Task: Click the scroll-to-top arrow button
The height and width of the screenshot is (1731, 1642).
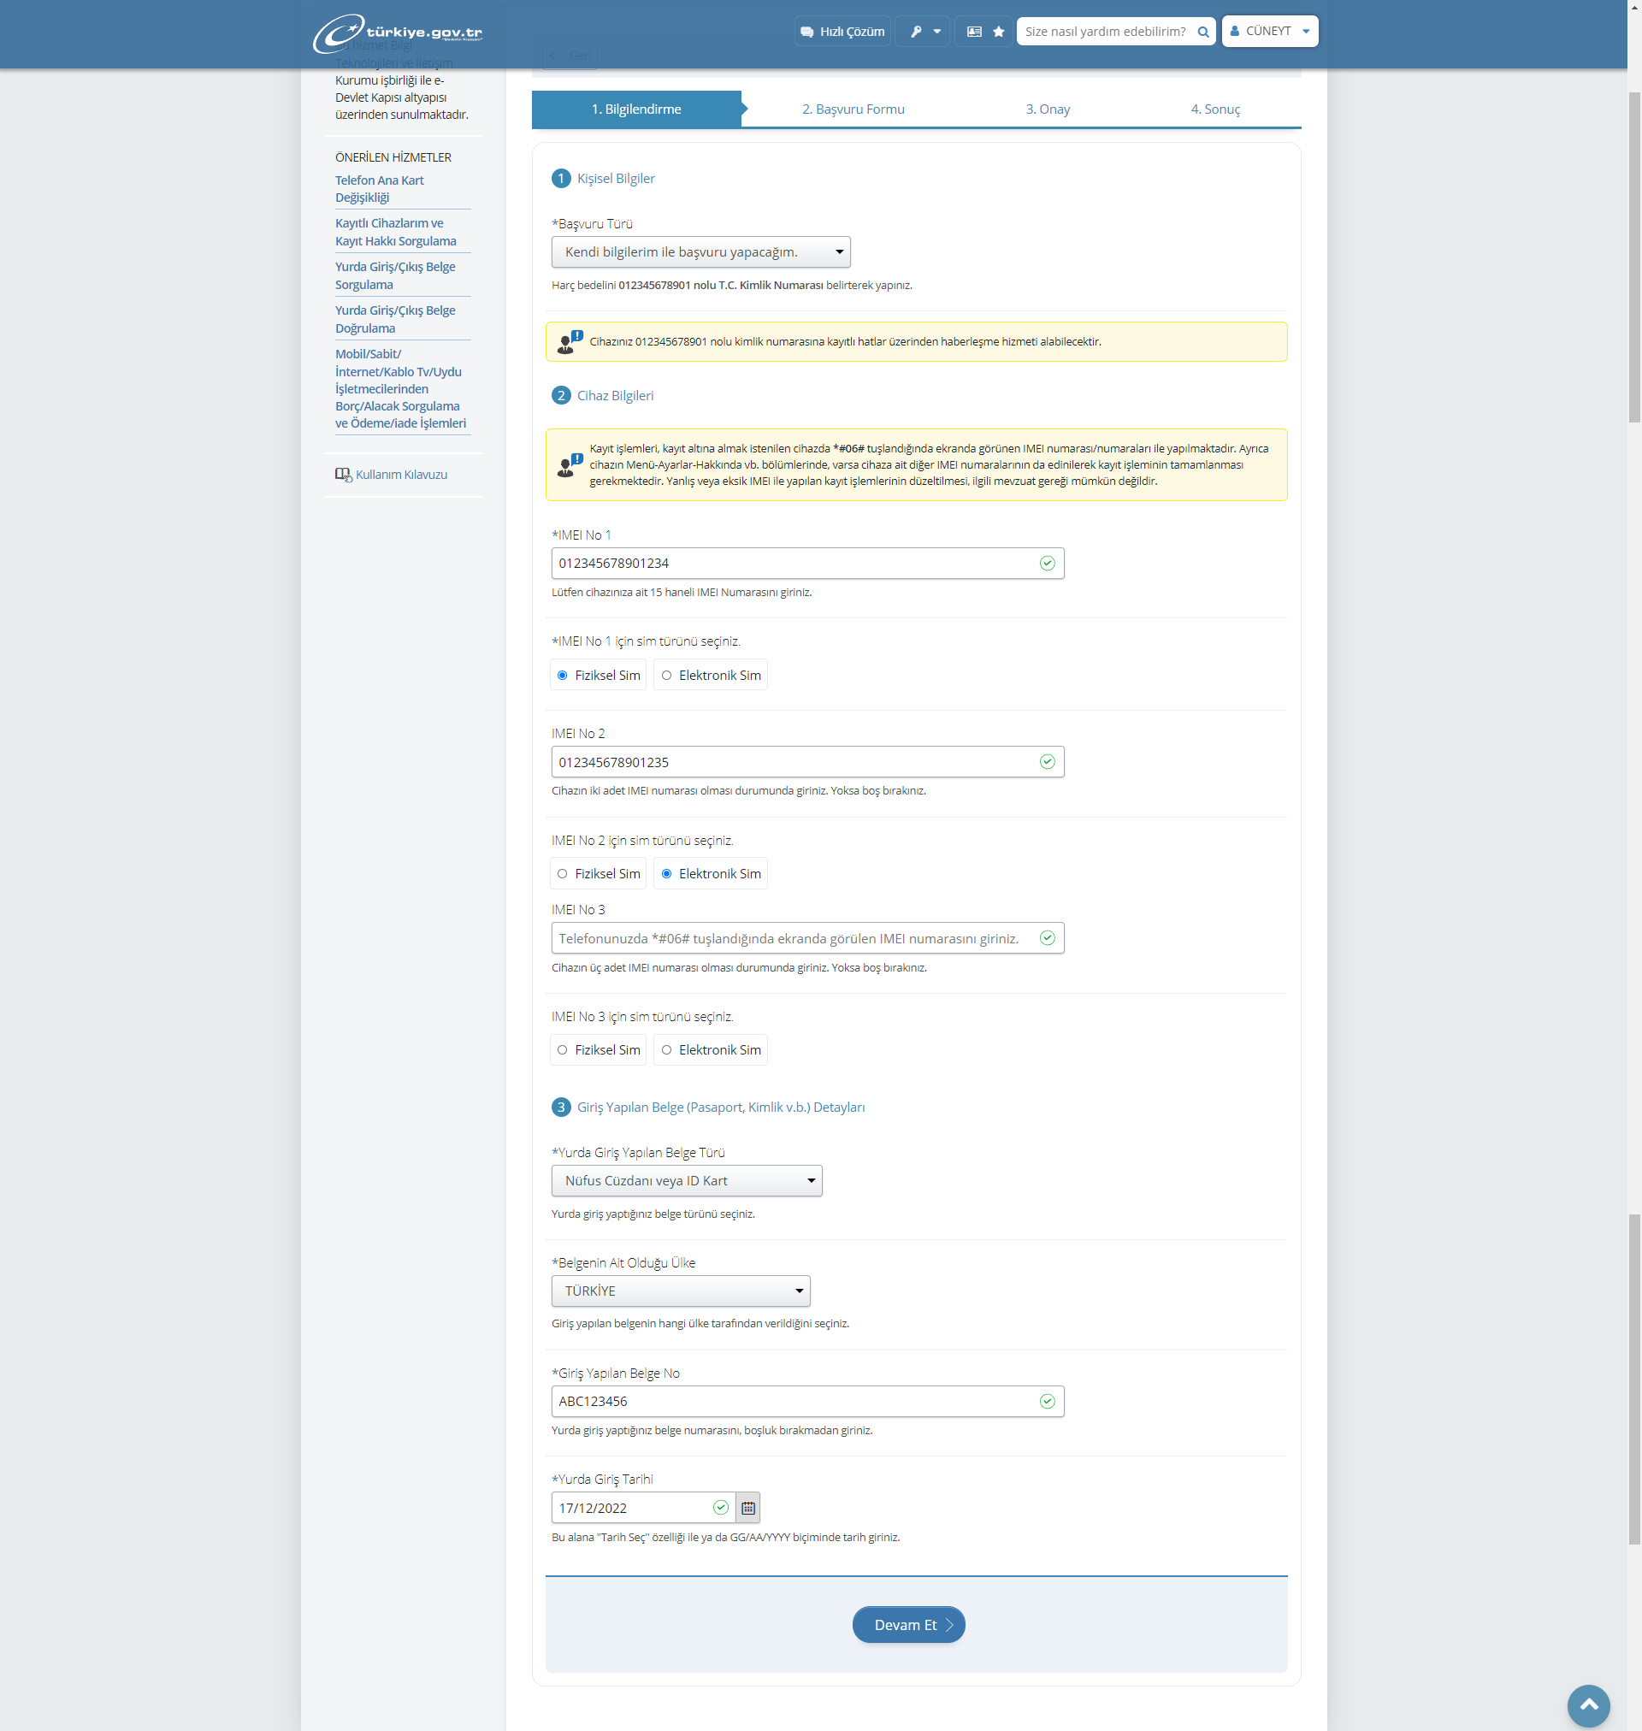Action: tap(1588, 1704)
